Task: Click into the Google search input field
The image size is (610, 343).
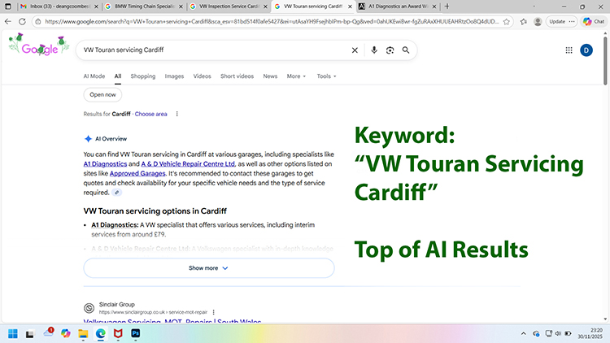Action: pyautogui.click(x=211, y=50)
